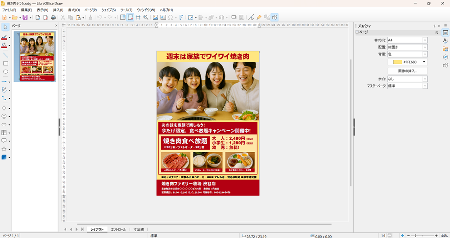Choose the ellipse drawing tool
The width and height of the screenshot is (450, 238).
pos(5,71)
